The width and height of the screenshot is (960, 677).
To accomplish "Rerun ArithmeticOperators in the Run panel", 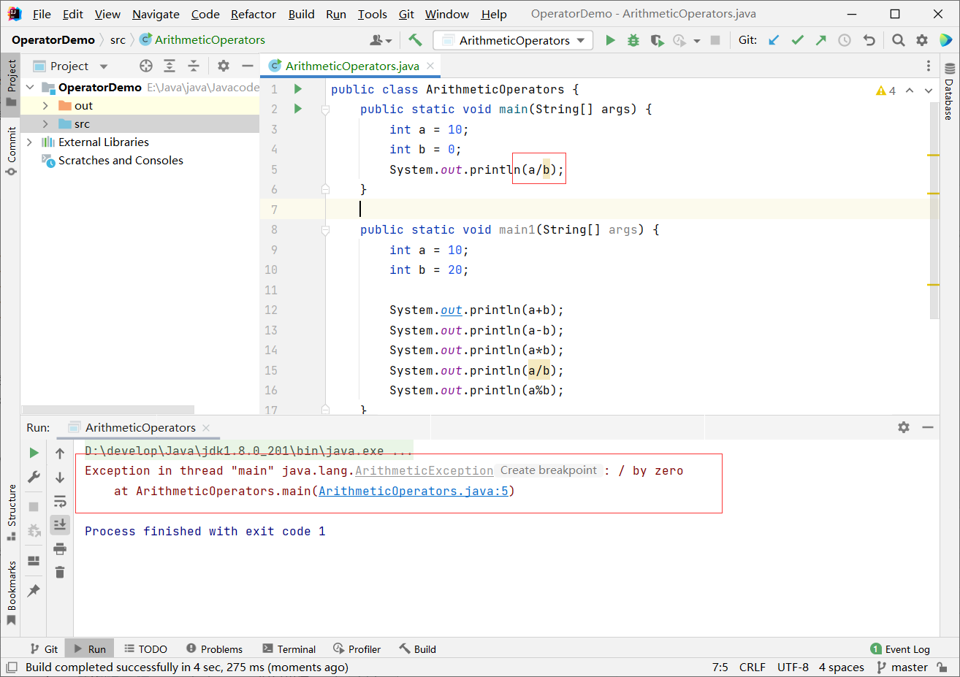I will click(x=34, y=453).
